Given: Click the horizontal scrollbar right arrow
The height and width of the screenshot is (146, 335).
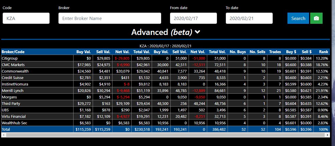Looking at the screenshot, I should pos(328,135).
